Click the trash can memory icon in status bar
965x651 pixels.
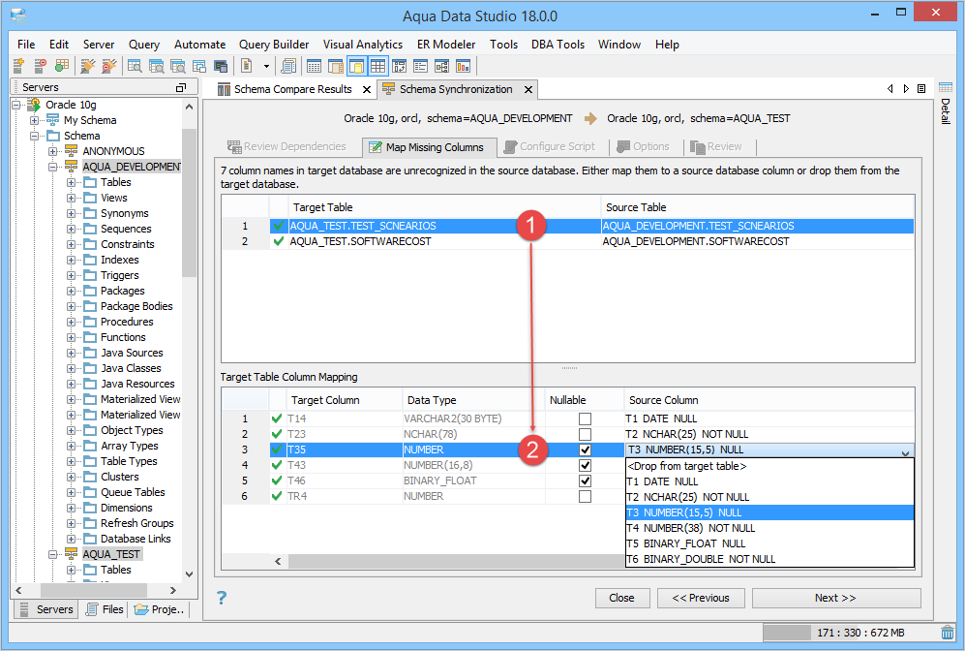point(948,633)
